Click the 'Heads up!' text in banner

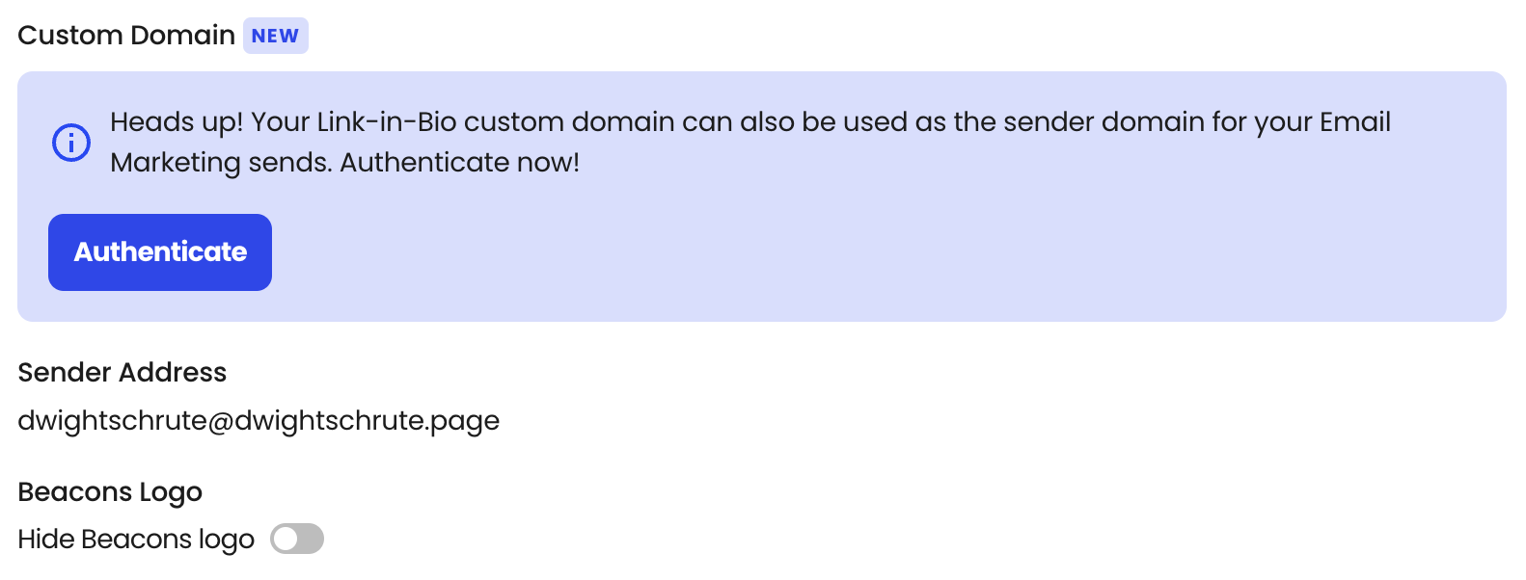pyautogui.click(x=177, y=122)
